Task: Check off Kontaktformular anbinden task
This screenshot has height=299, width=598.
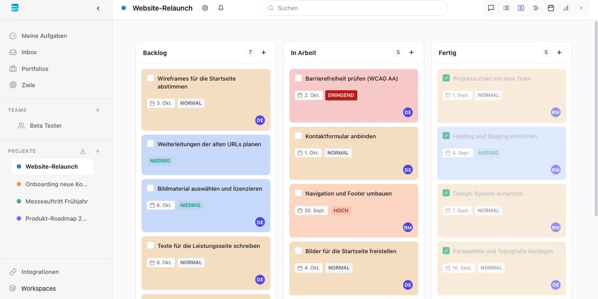Action: [298, 136]
